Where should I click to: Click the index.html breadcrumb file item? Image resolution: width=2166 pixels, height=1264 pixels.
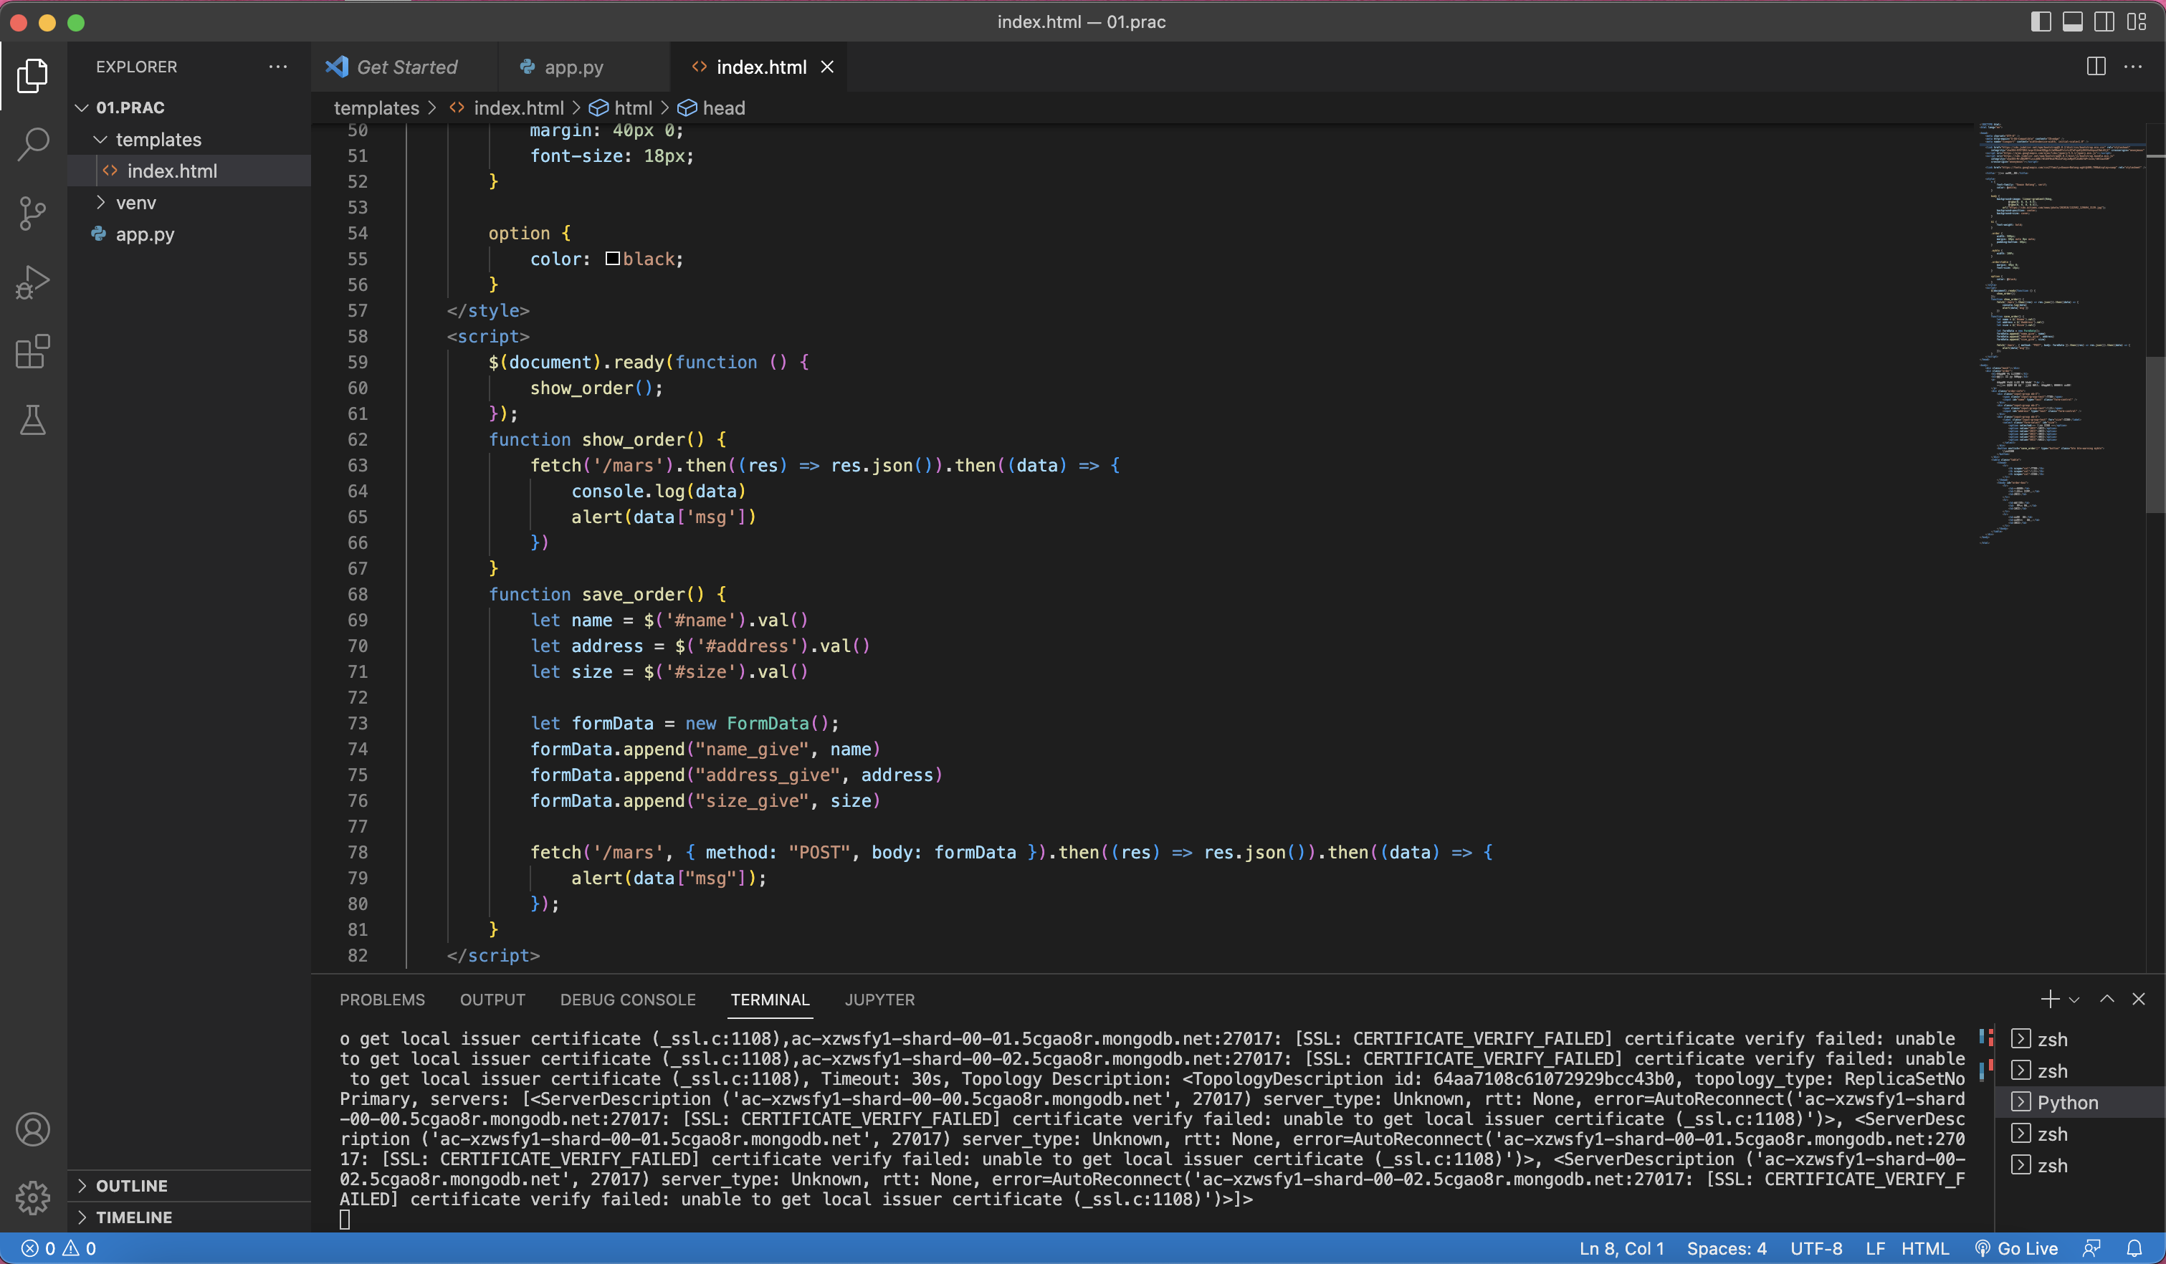(x=507, y=108)
